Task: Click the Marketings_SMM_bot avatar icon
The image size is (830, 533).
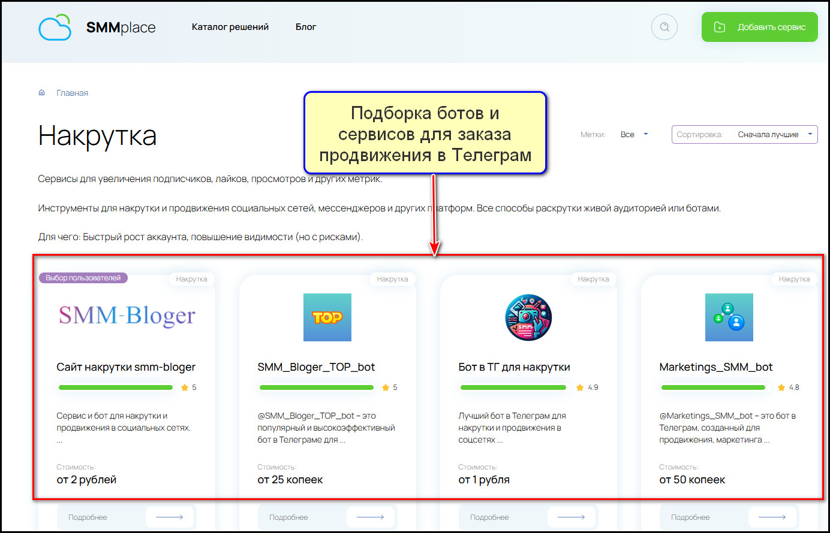Action: click(x=729, y=317)
